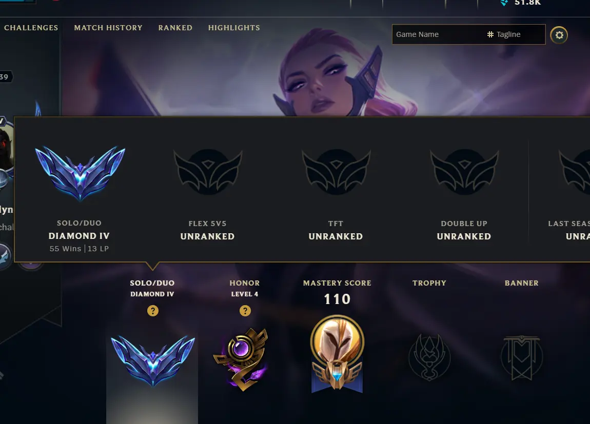Select the Double Up unranked emblem
This screenshot has height=424, width=590.
point(464,172)
